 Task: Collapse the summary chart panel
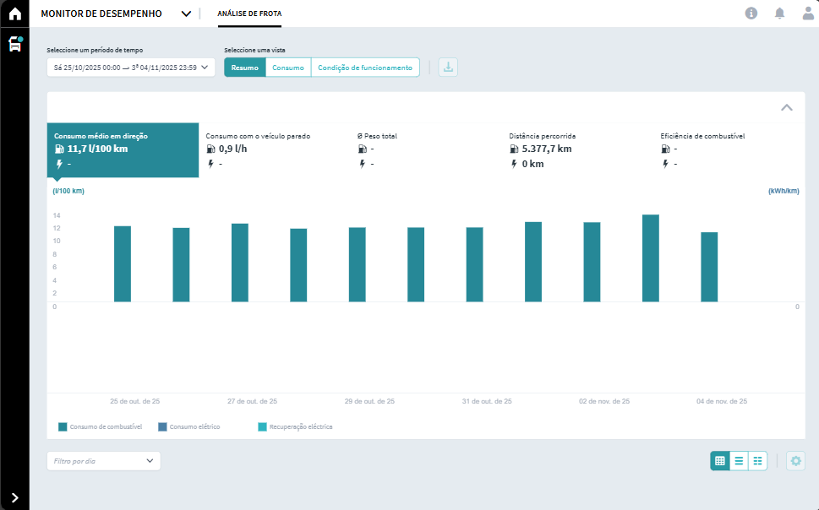786,108
